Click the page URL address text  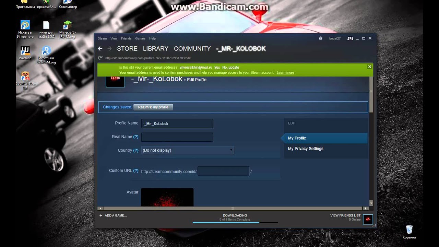[148, 58]
